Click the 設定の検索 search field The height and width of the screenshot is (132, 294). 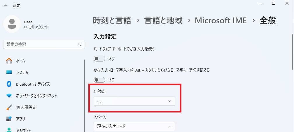click(x=41, y=44)
